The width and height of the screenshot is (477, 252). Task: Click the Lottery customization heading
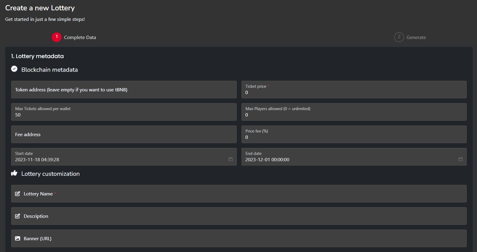pos(51,174)
